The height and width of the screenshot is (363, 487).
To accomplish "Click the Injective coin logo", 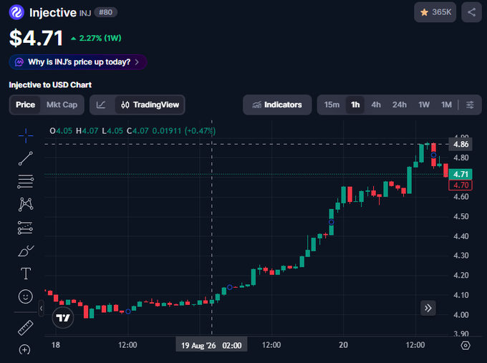I will 16,12.
